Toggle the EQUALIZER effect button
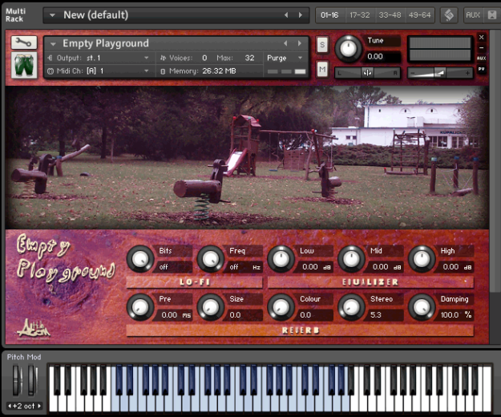This screenshot has height=417, width=501. 370,282
